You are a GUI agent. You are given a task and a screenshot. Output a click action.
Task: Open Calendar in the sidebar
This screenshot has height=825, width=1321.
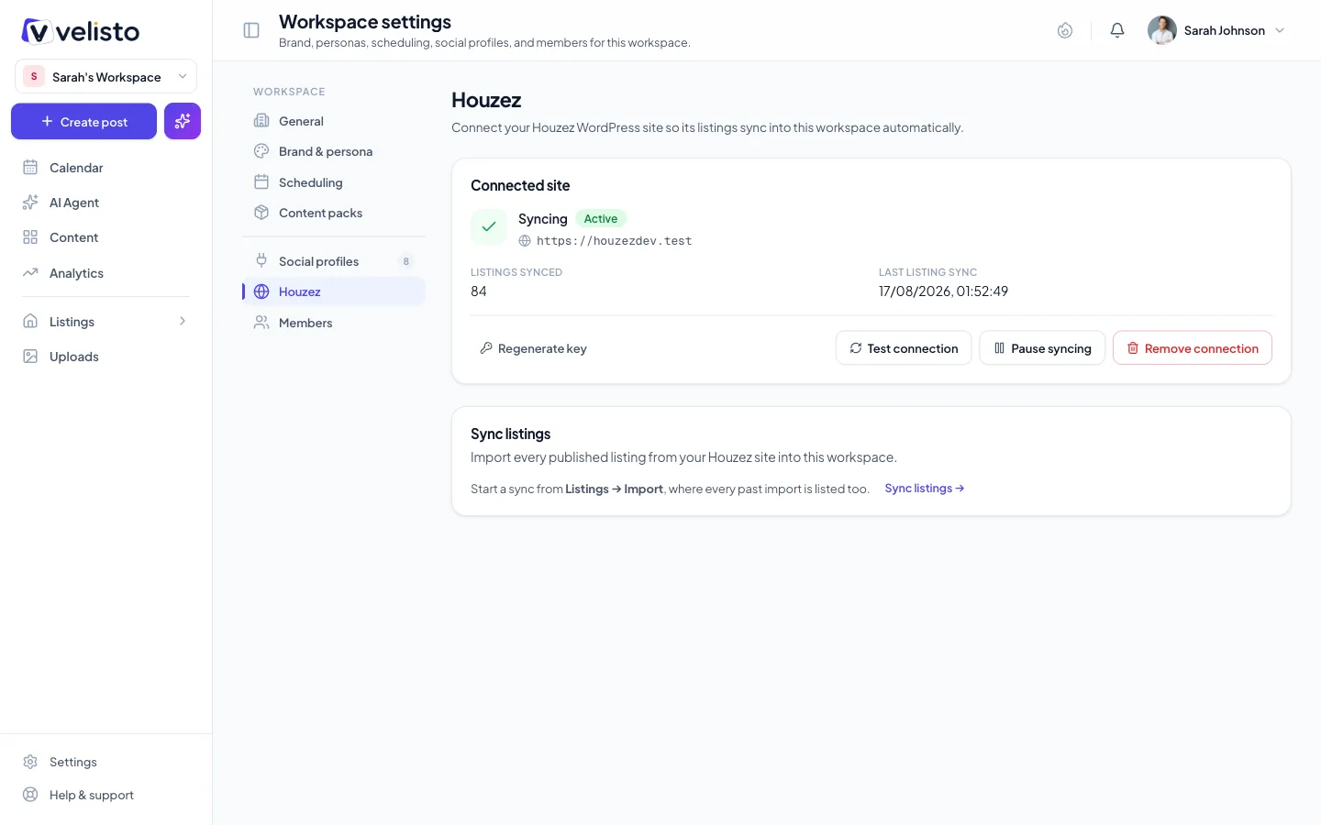point(105,168)
